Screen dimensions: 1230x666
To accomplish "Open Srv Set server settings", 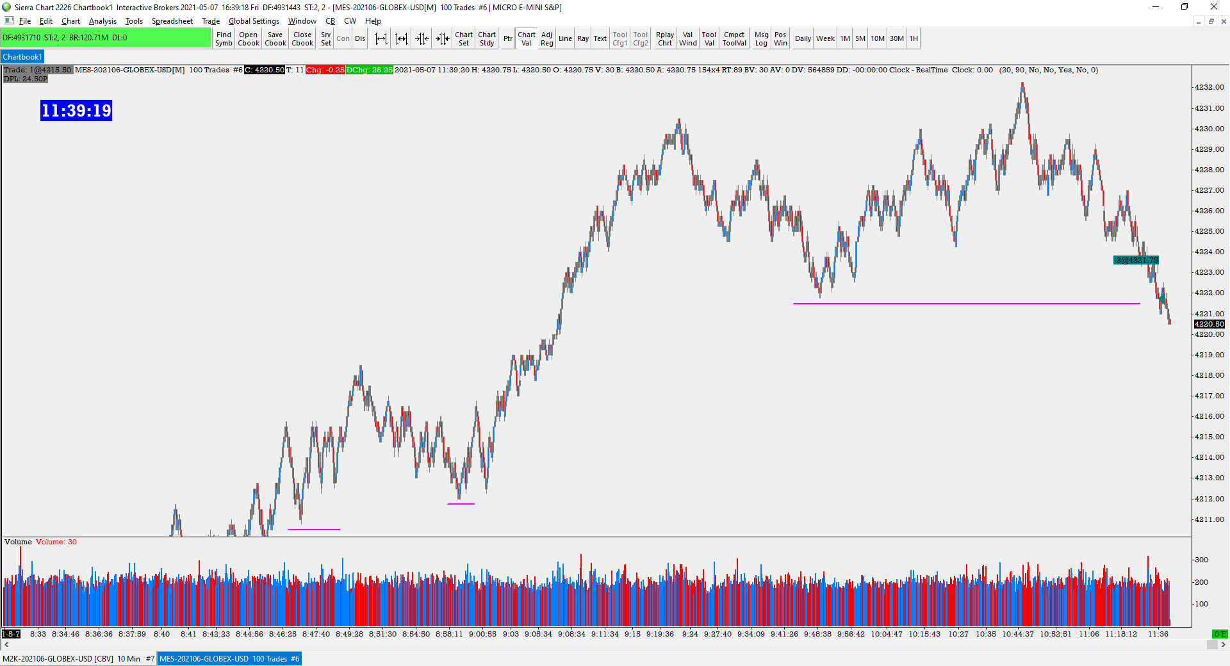I will pyautogui.click(x=326, y=39).
